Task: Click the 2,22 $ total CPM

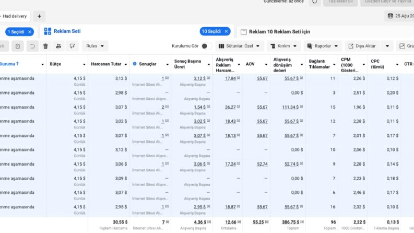Action: 359,222
